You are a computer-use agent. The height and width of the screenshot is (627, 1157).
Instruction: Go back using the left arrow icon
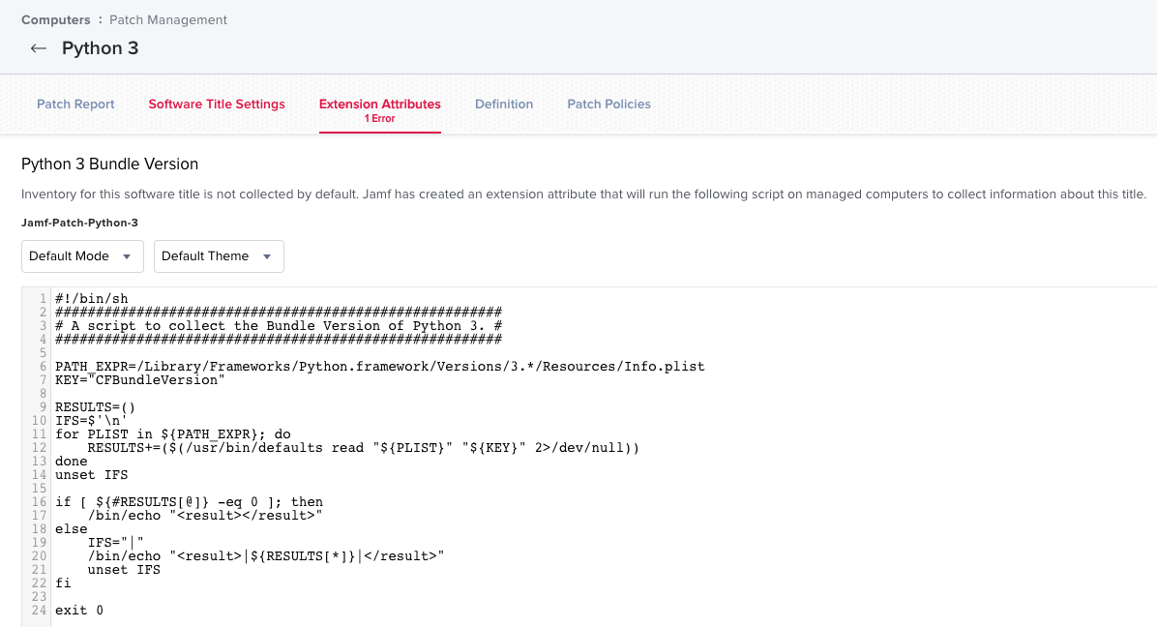coord(39,48)
